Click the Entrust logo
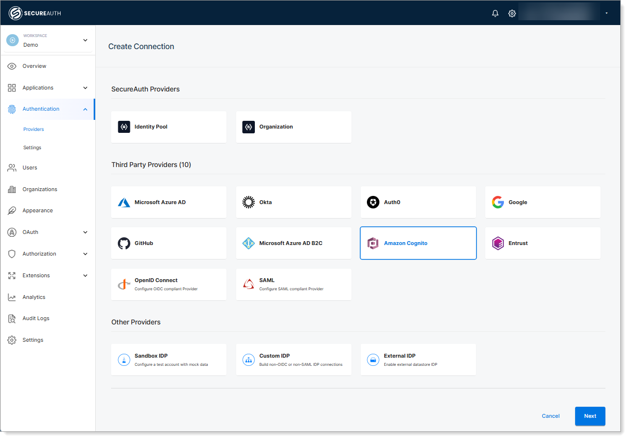 point(498,243)
